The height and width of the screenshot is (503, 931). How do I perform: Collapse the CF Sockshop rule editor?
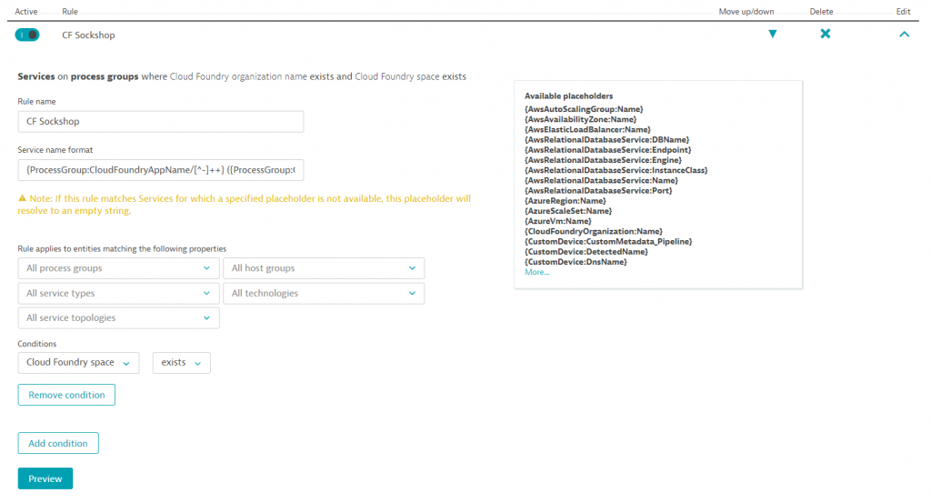pyautogui.click(x=903, y=35)
